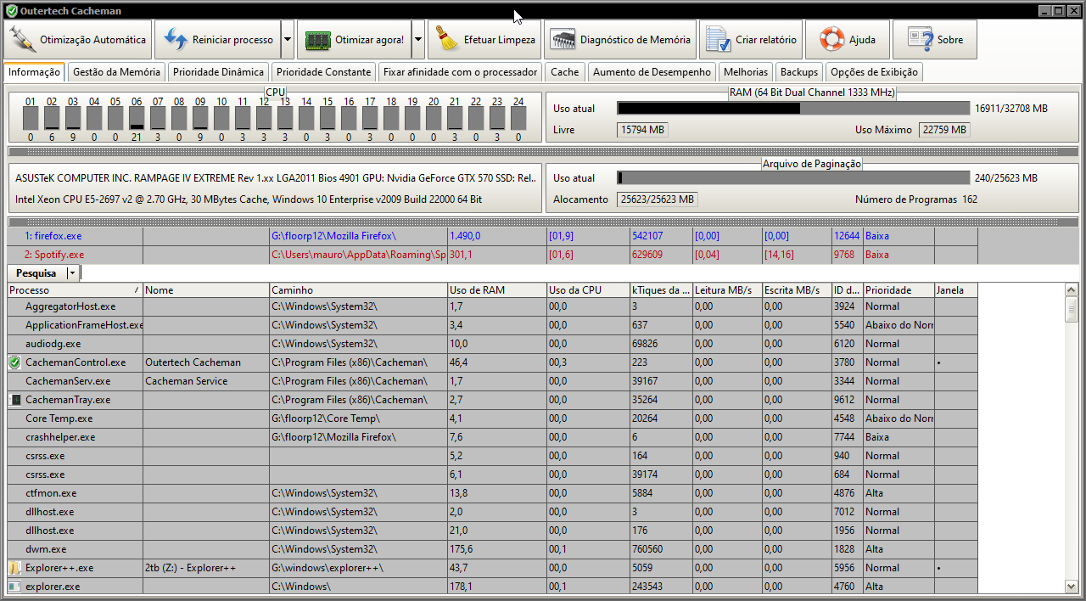Click the Diagnóstico de Memória chip icon
The width and height of the screenshot is (1086, 601).
pyautogui.click(x=563, y=40)
